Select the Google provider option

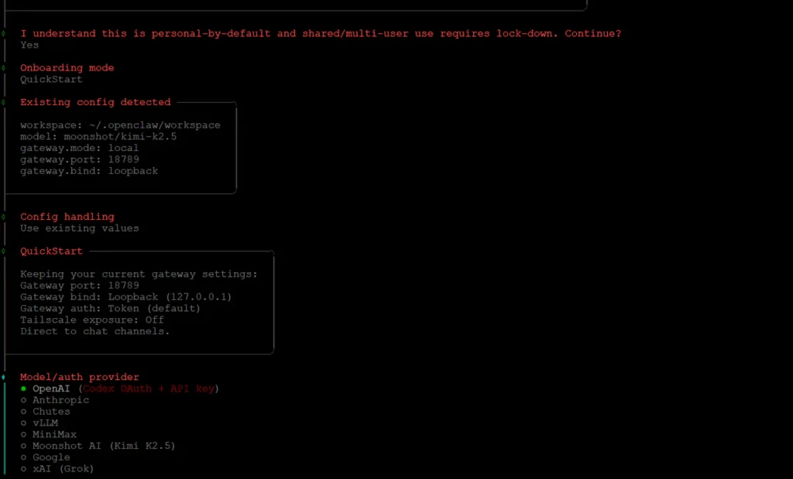45,457
